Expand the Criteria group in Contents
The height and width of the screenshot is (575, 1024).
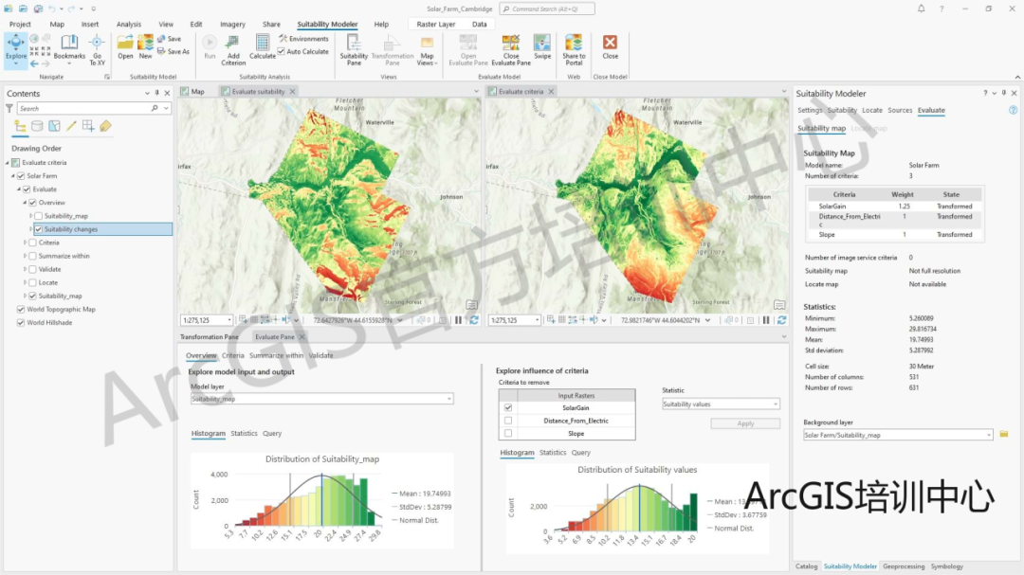pyautogui.click(x=26, y=243)
